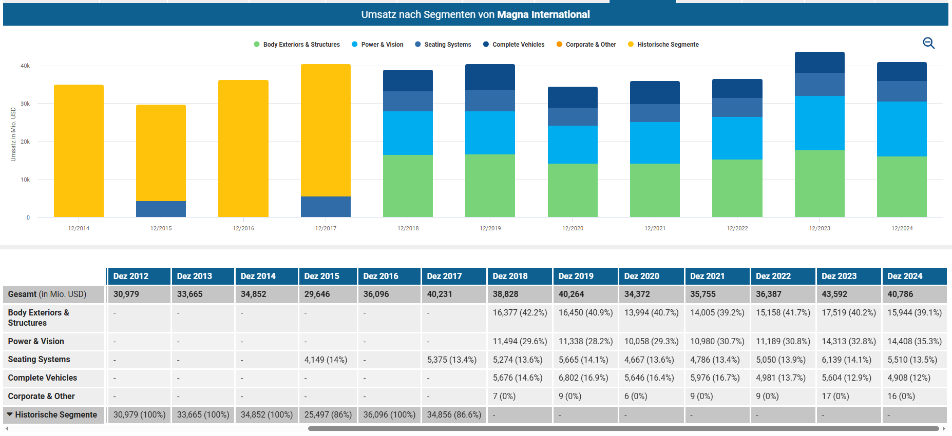Collapse the Historische Segmente row

tap(10, 414)
